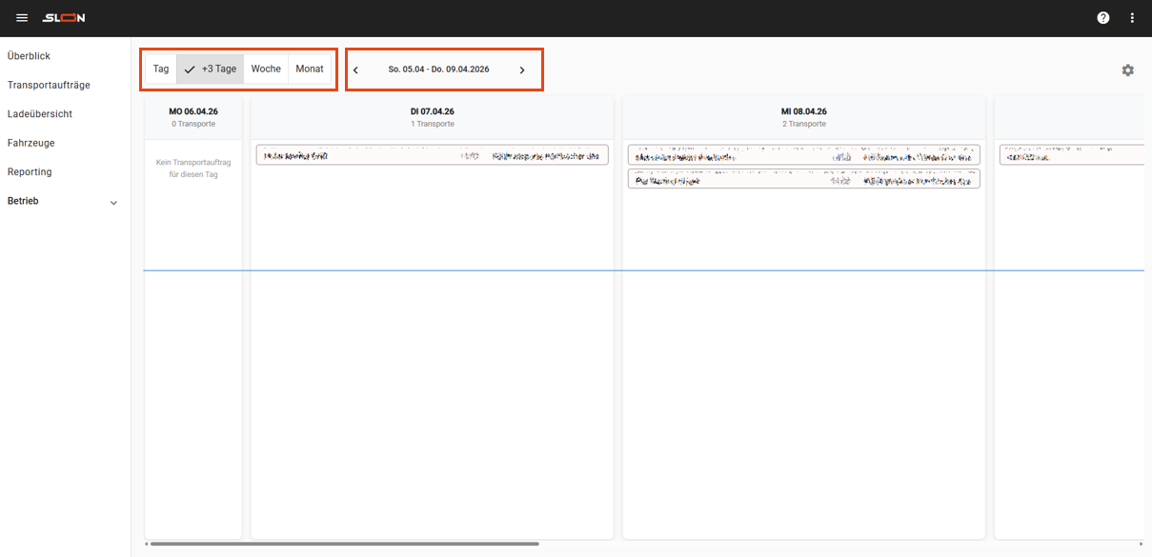Switch to Woche view
This screenshot has height=557, width=1152.
pos(266,70)
